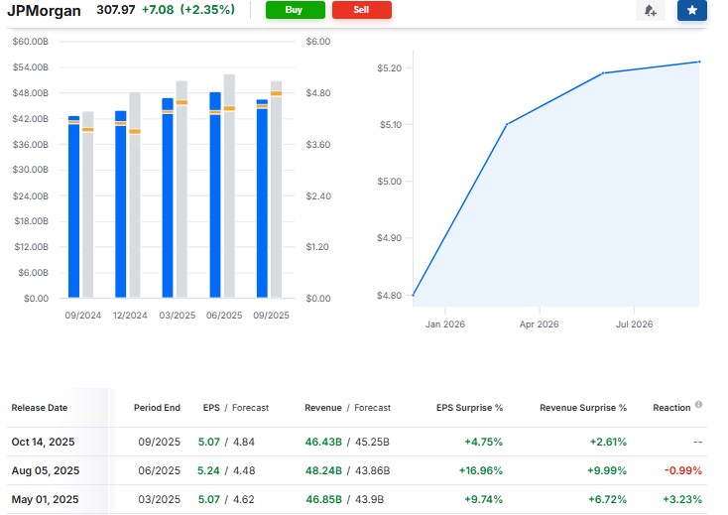The image size is (728, 515).
Task: Click the red Sell button
Action: (x=362, y=10)
